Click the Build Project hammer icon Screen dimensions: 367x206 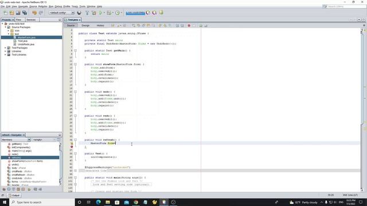pyautogui.click(x=87, y=13)
